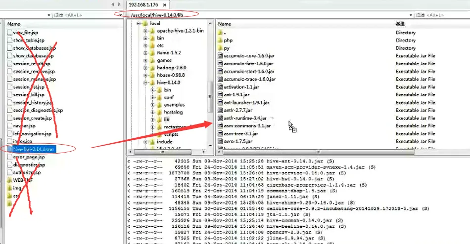
Task: Collapse the hive-0.14.0 tree node
Action: (145, 82)
